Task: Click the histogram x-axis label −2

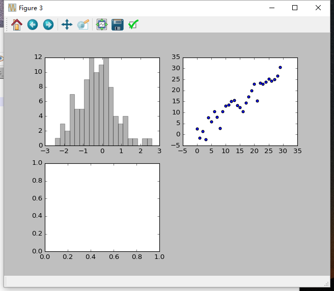Action: [64, 151]
